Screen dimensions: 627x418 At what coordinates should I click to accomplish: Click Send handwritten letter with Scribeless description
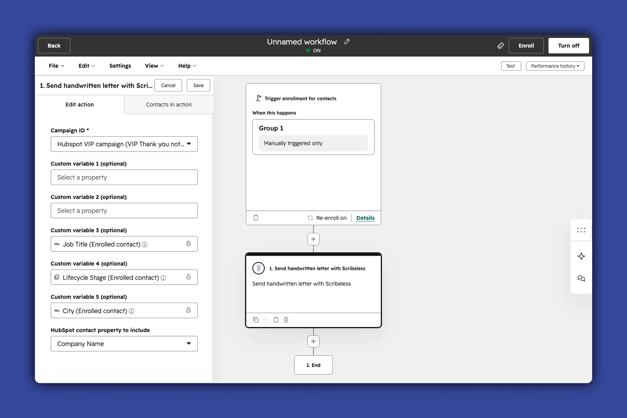tap(302, 284)
